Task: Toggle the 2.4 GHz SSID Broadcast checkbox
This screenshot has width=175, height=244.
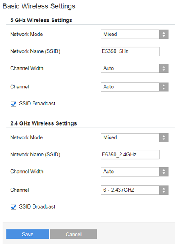Action: point(14,207)
